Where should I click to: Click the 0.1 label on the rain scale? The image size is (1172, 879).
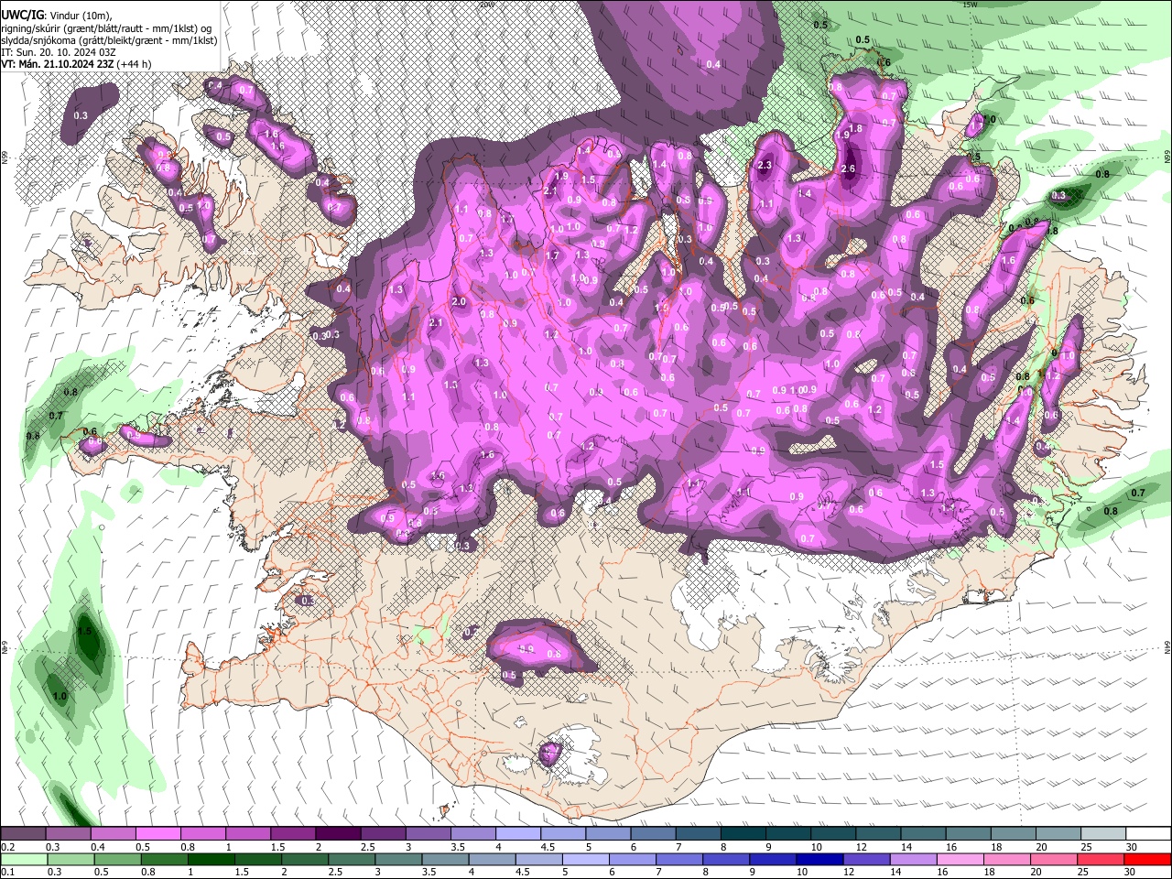(7, 873)
